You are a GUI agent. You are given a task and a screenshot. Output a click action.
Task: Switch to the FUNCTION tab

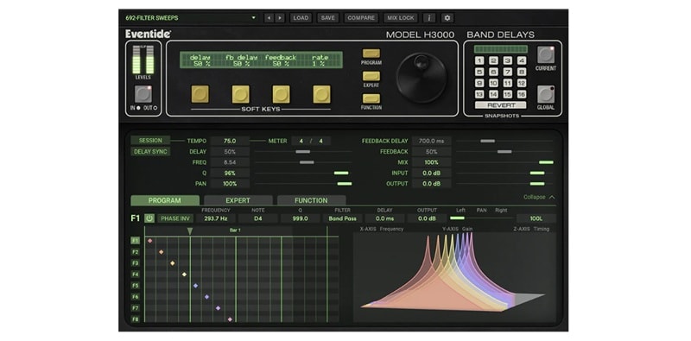tap(311, 200)
